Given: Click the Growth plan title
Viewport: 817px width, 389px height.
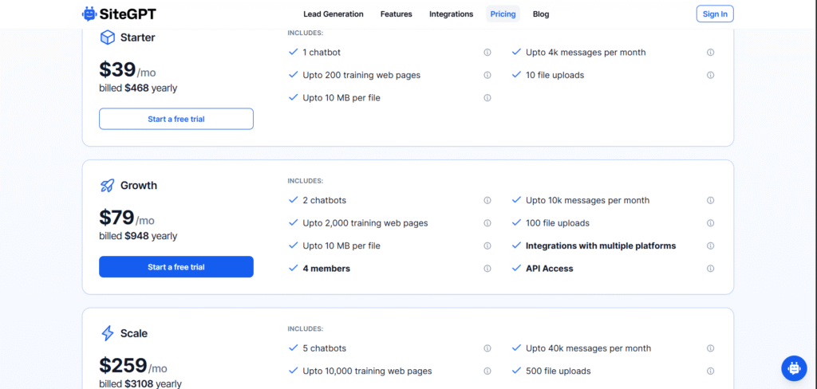Looking at the screenshot, I should click(x=139, y=186).
